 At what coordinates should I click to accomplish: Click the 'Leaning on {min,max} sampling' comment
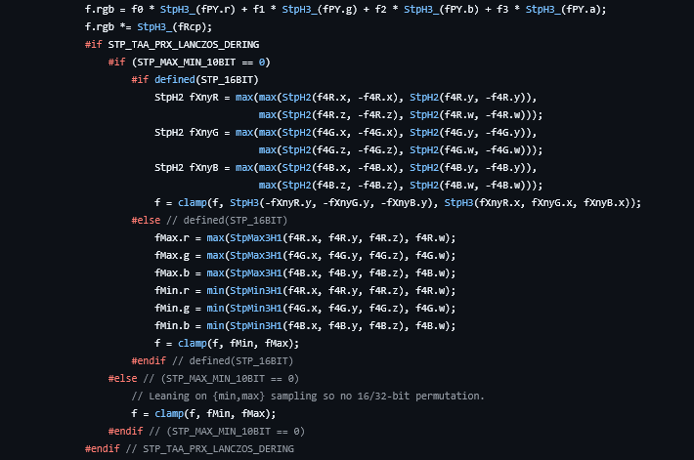(x=308, y=396)
